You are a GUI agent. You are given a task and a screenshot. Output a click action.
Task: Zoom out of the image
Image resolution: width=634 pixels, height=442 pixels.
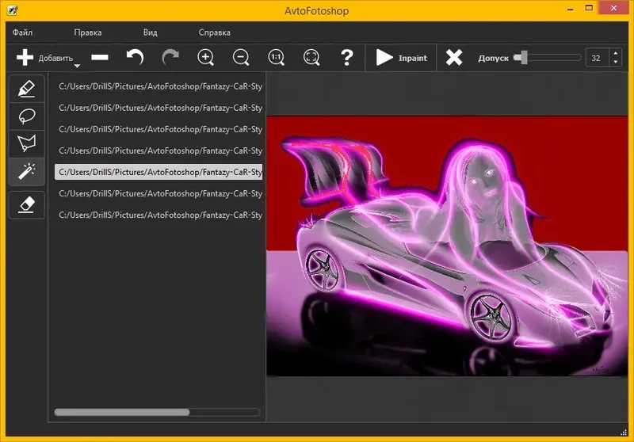pos(242,57)
